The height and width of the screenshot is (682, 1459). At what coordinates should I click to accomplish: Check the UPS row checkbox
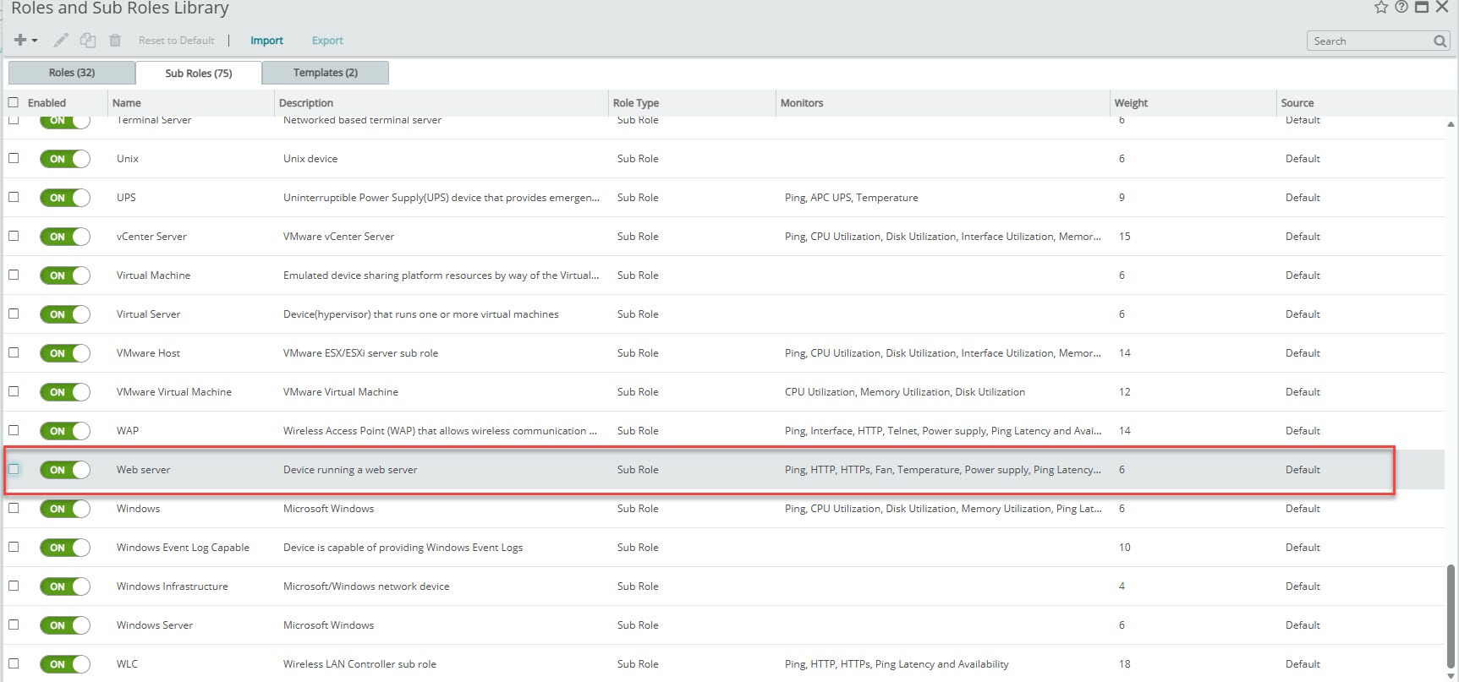click(14, 197)
